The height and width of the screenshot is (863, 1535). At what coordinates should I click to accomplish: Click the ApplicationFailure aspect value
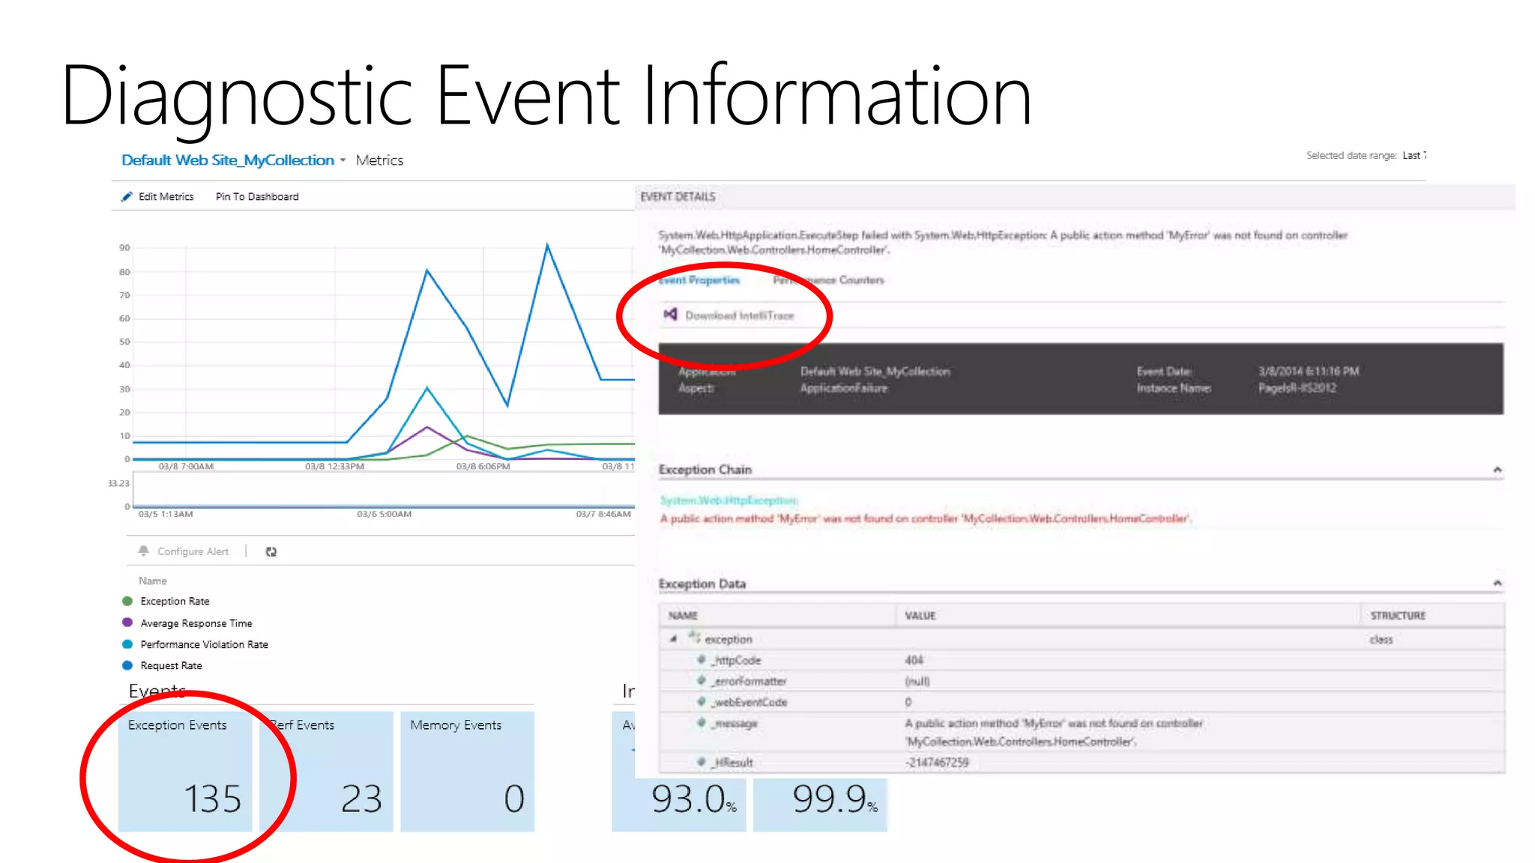click(x=843, y=388)
